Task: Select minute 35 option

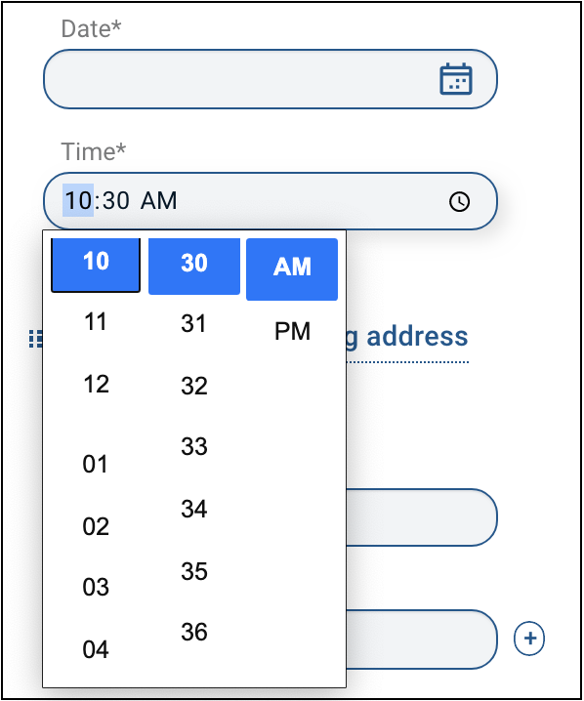Action: click(x=194, y=571)
